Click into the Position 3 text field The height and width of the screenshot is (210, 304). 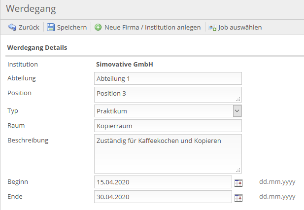click(x=168, y=95)
